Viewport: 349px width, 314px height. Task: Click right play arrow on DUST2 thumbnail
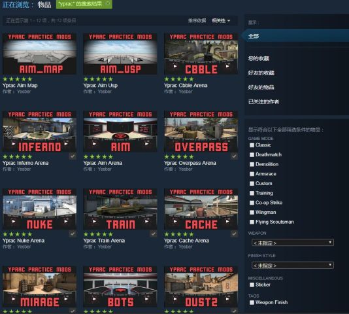(227, 299)
